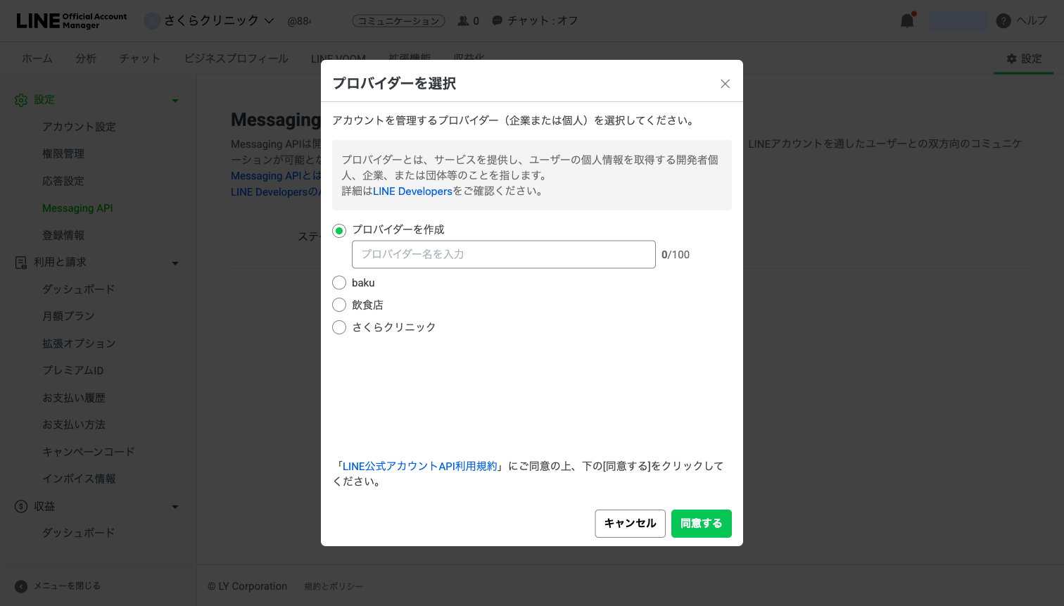The height and width of the screenshot is (606, 1064).
Task: Open 月額プラン in sidebar
Action: 68,316
